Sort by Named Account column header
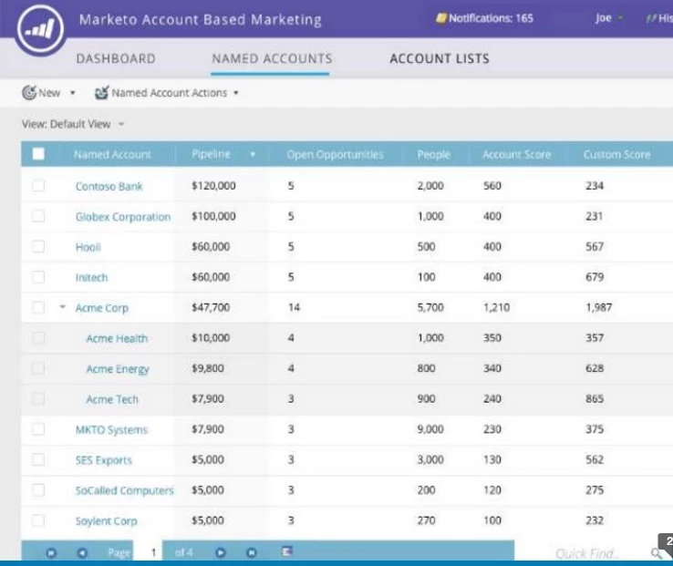 pos(112,154)
